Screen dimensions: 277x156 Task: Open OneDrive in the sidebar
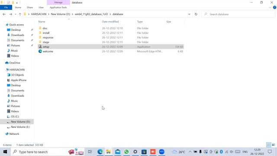click(14, 63)
